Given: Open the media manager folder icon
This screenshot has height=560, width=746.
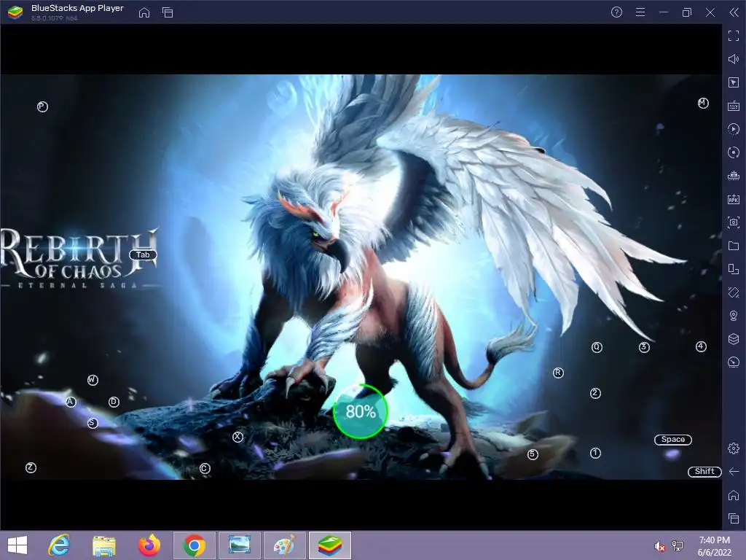Looking at the screenshot, I should click(x=734, y=246).
